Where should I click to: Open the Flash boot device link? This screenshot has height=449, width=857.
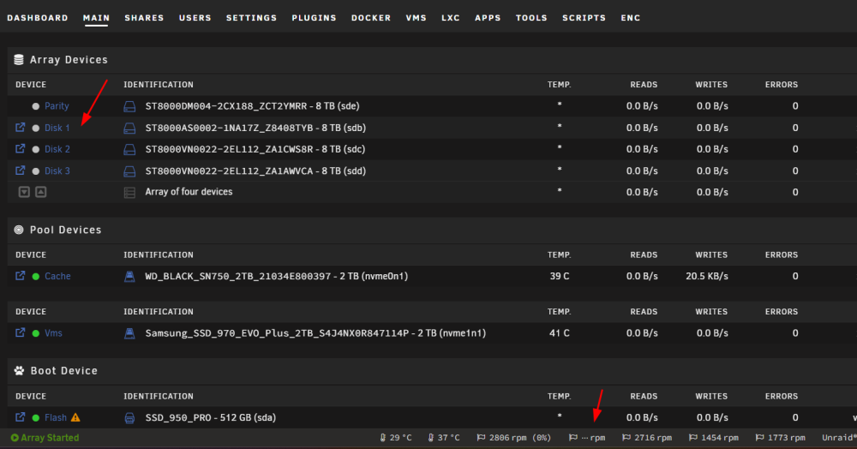[x=55, y=418]
